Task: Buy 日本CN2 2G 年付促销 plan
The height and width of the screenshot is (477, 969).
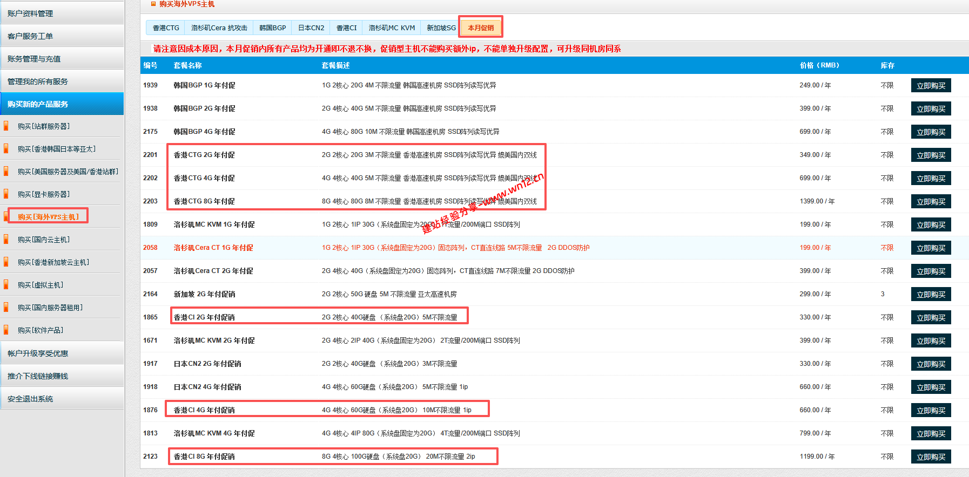Action: 931,364
